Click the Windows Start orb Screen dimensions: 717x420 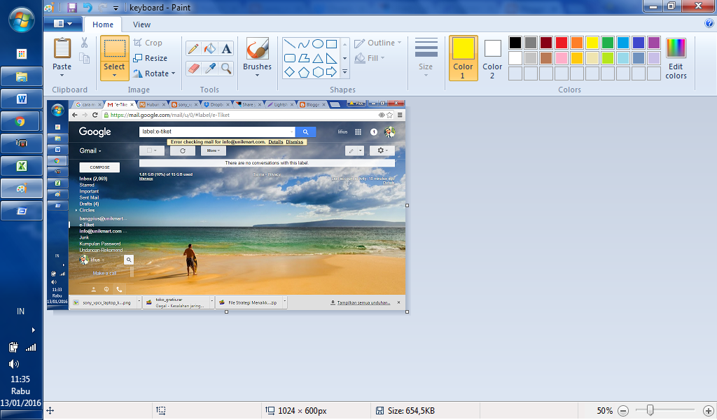point(22,19)
